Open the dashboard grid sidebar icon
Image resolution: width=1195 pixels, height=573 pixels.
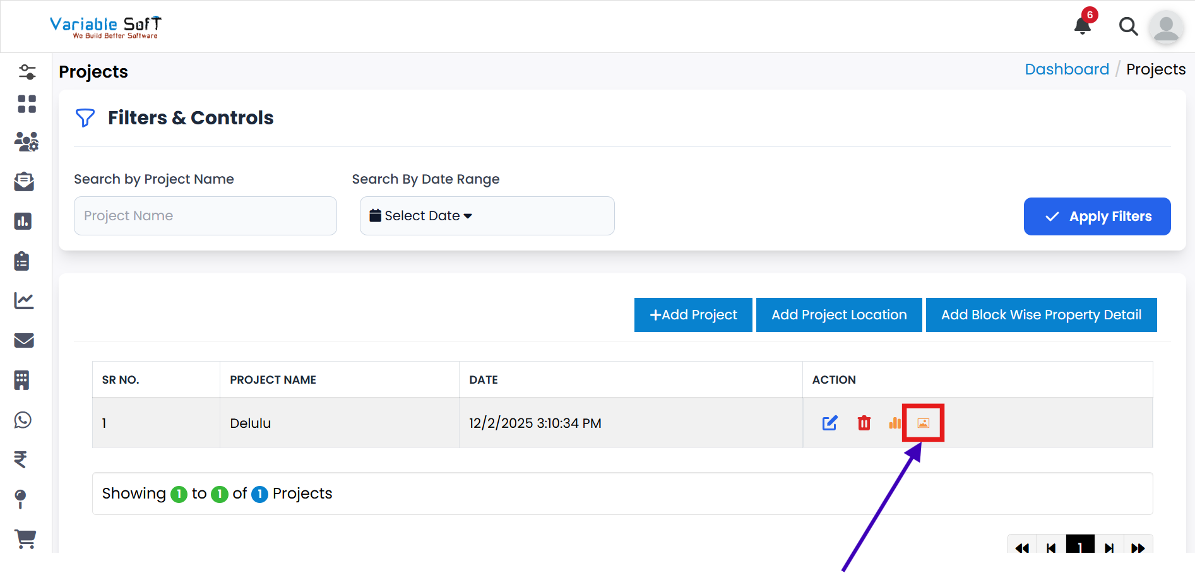point(27,104)
